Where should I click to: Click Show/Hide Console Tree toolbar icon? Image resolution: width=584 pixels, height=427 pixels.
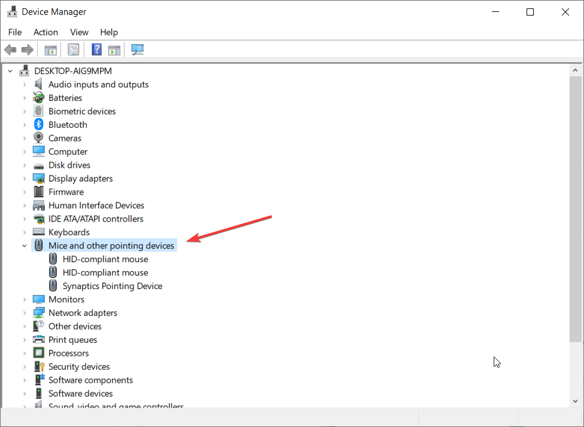[x=51, y=50]
